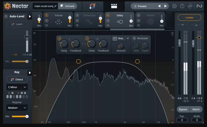Click the crossed-out plug icon in header
This screenshot has height=127, width=207.
coord(190,6)
